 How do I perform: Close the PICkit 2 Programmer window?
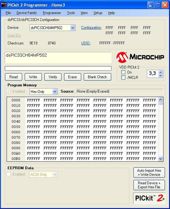coord(165,5)
